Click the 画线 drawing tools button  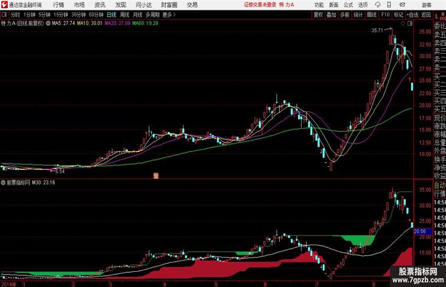point(372,15)
